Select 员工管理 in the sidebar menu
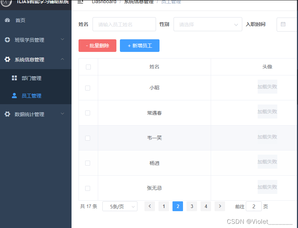Viewport: 298px width, 228px height. click(x=32, y=95)
